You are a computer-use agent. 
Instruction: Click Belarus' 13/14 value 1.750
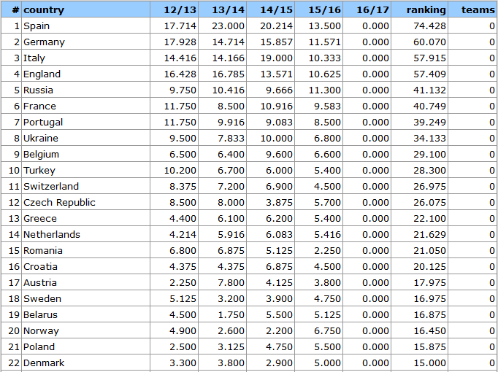[231, 314]
